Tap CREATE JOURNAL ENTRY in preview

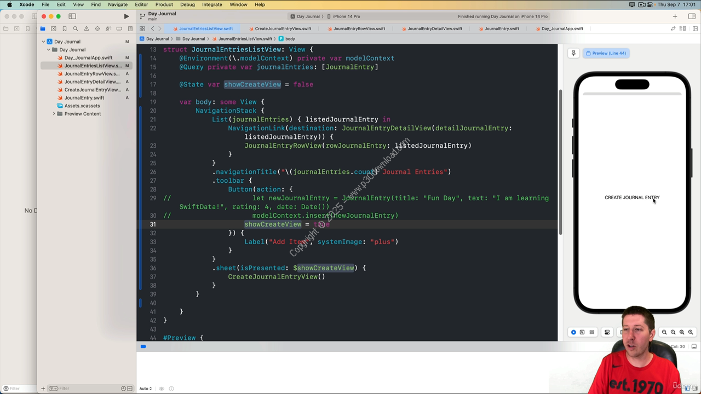(x=632, y=198)
